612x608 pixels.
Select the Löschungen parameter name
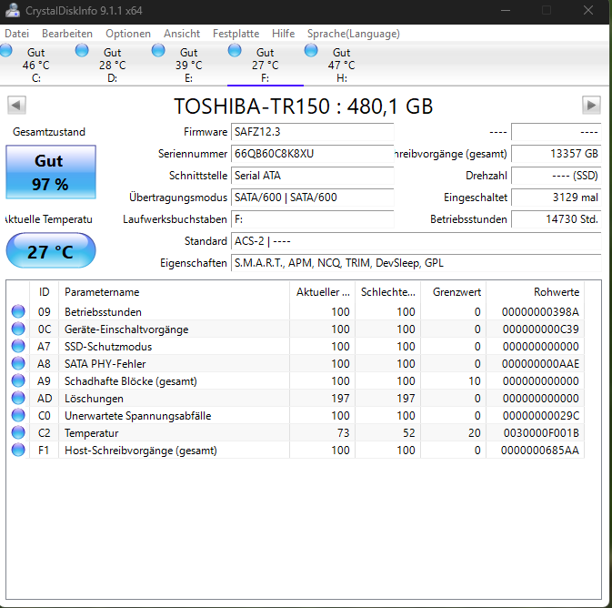[94, 399]
